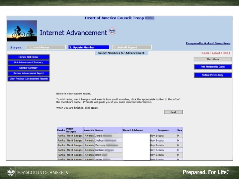Click Ranks button for Joshua
The image size is (239, 179).
point(61,141)
